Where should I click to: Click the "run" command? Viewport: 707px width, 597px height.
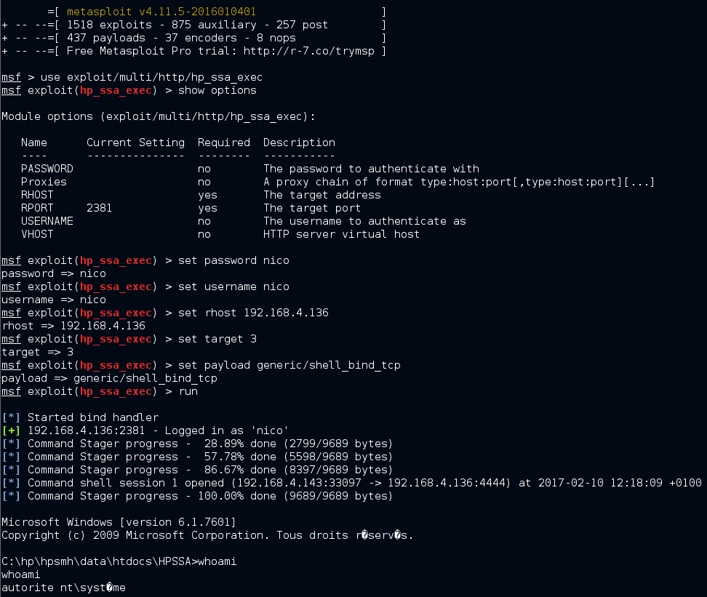(x=188, y=391)
